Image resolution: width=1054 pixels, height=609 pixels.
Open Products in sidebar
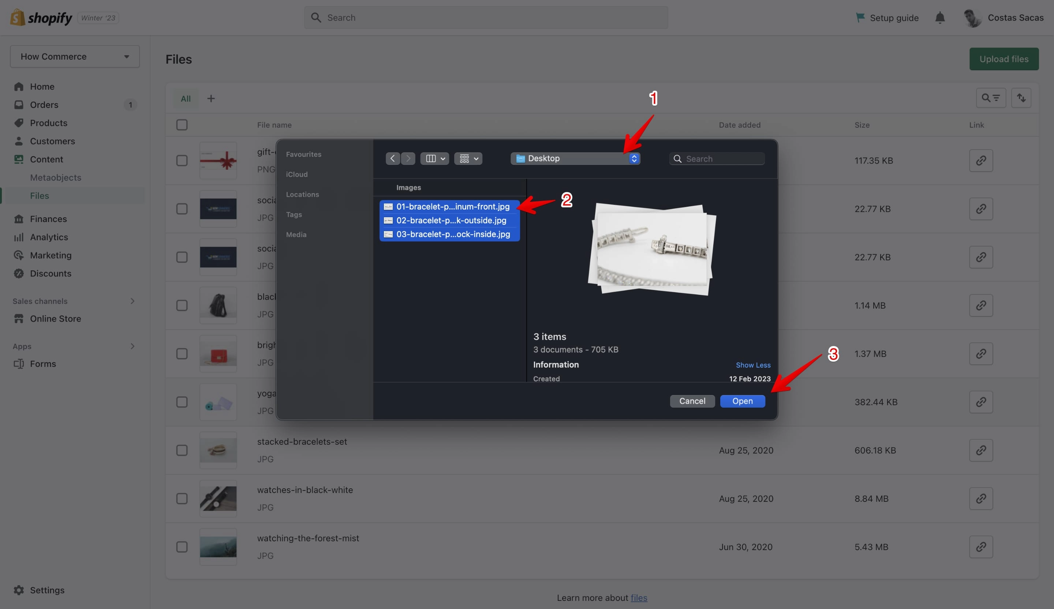click(49, 123)
